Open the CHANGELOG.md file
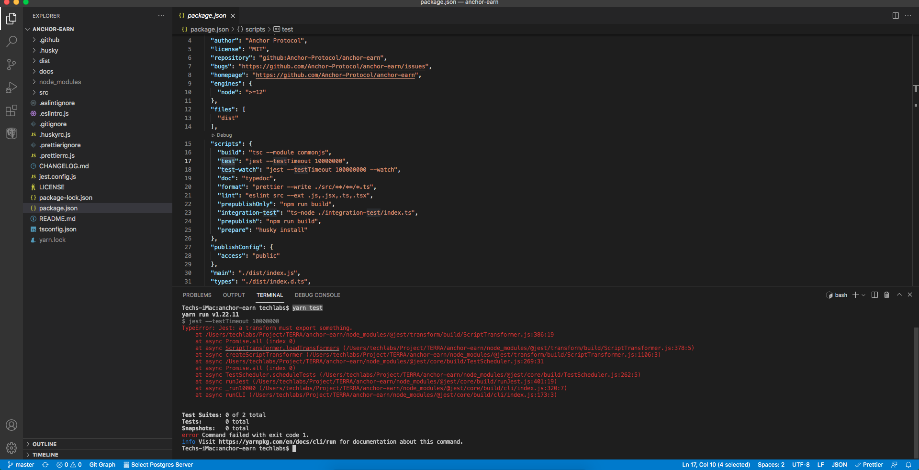The image size is (919, 470). tap(98, 166)
